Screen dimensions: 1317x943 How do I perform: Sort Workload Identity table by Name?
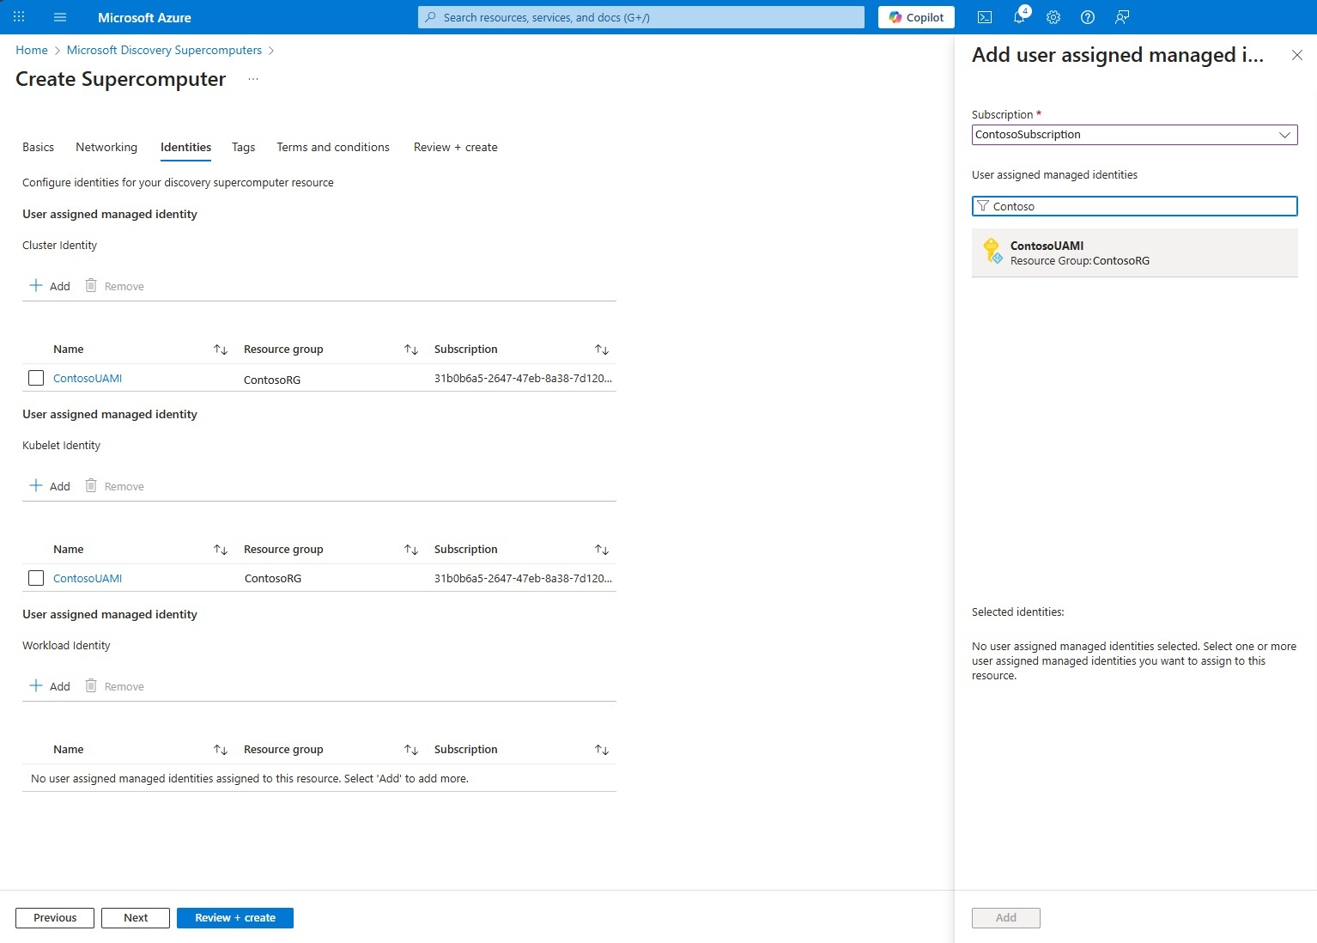221,750
